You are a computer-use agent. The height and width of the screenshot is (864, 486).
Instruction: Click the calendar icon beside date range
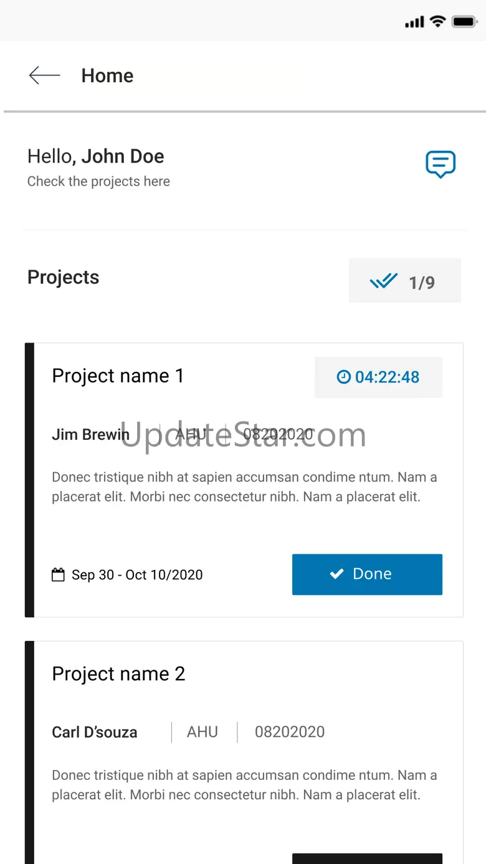tap(58, 574)
